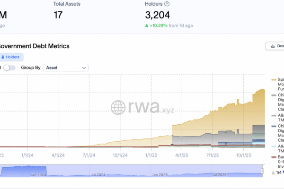The height and width of the screenshot is (189, 284).
Task: Click the download icon button
Action: pos(272,46)
